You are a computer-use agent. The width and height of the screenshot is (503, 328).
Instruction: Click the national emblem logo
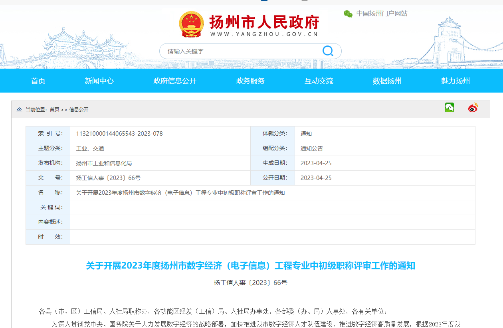coord(191,24)
